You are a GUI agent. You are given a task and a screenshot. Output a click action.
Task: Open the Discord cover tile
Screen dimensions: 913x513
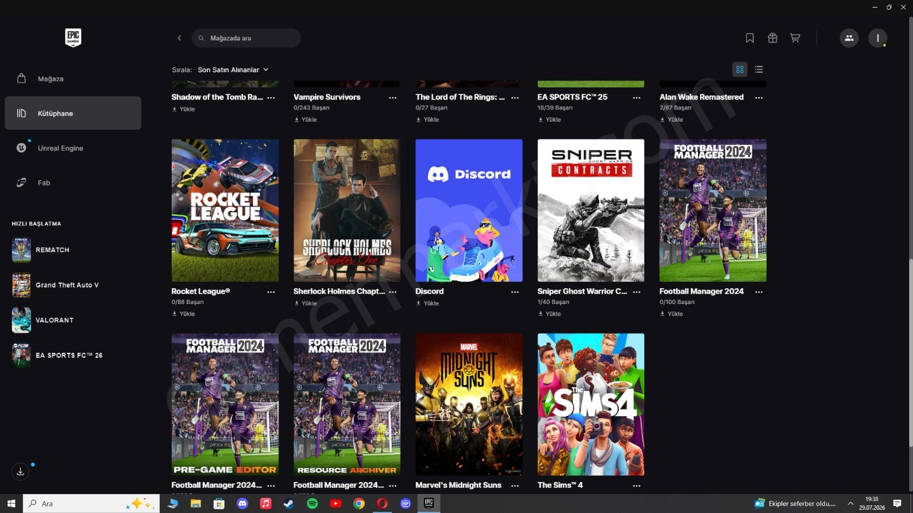(469, 210)
